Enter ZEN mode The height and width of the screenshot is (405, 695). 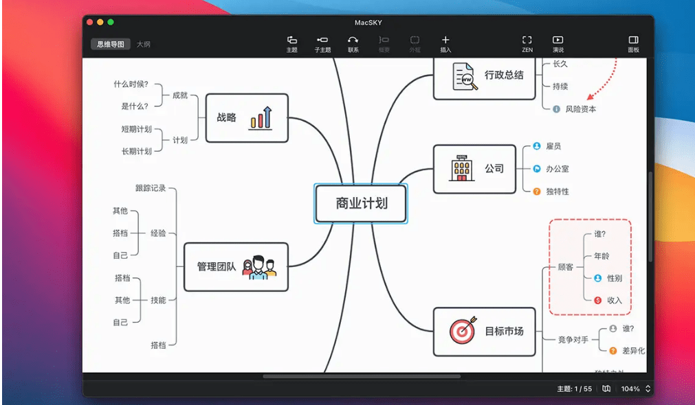527,44
